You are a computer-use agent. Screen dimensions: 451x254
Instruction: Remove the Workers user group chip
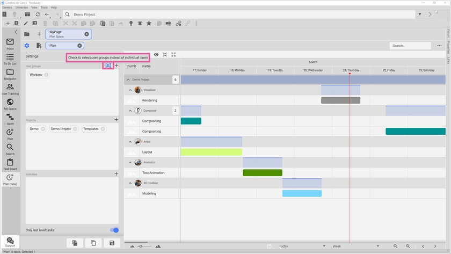46,75
